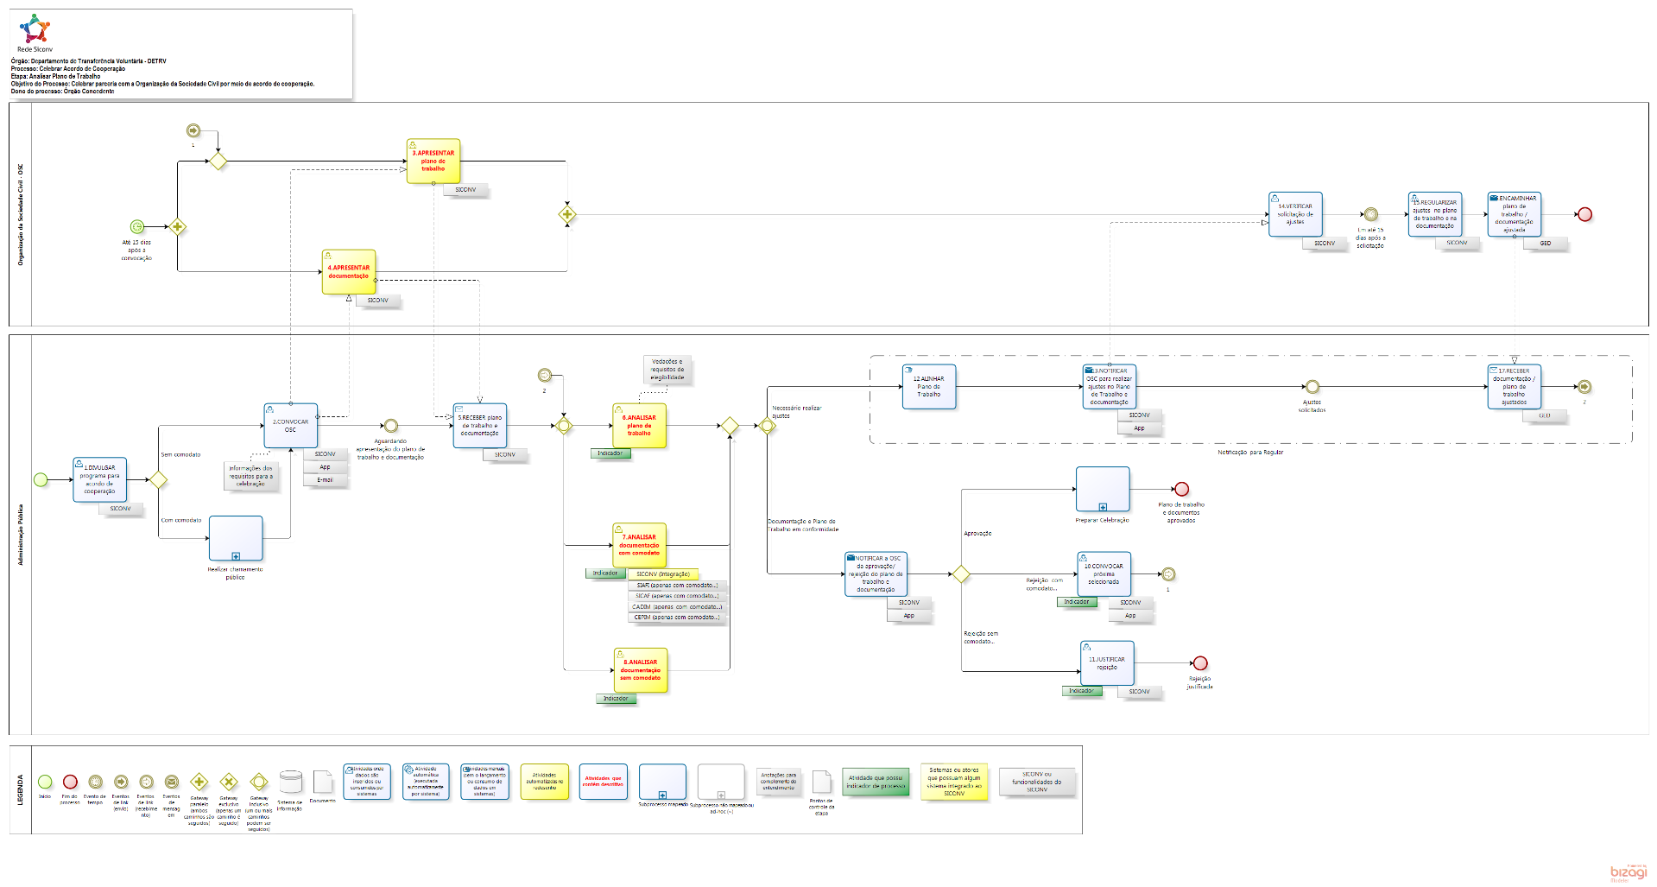
Task: Select the Até 15 dias timer event
Action: [x=136, y=227]
